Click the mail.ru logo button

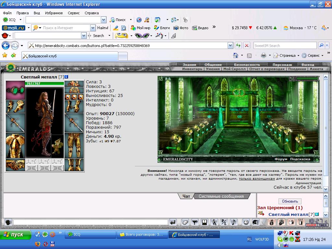14,28
